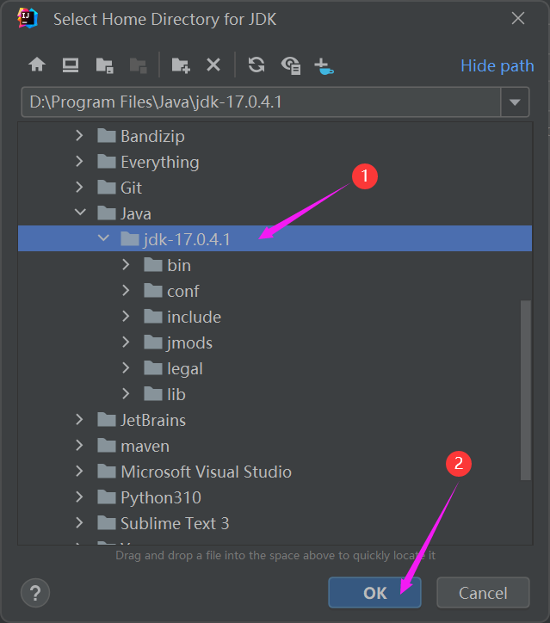Select the Git folder row
Viewport: 550px width, 623px height.
click(275, 188)
